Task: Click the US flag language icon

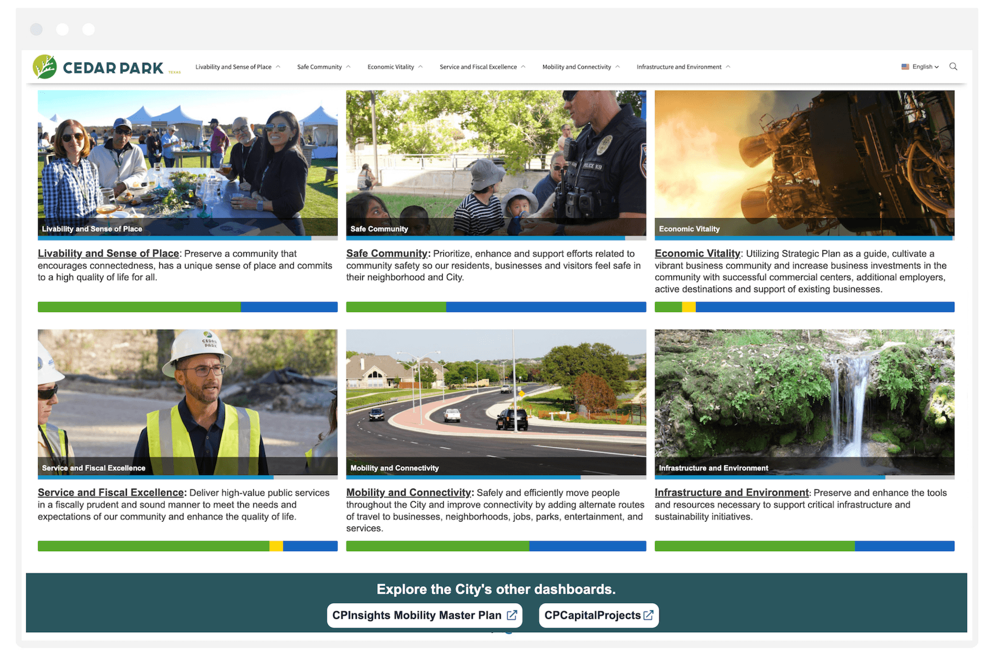Action: 905,67
